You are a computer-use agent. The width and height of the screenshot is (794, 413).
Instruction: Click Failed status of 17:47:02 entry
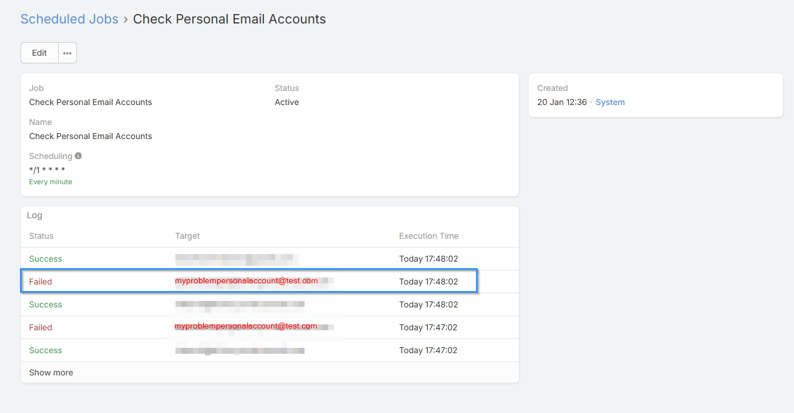point(40,327)
